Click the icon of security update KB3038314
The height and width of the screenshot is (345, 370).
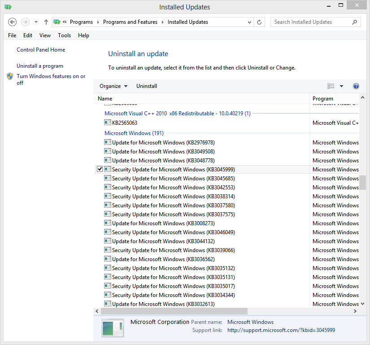point(108,196)
